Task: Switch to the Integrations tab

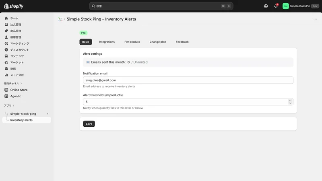Action: pos(107,42)
